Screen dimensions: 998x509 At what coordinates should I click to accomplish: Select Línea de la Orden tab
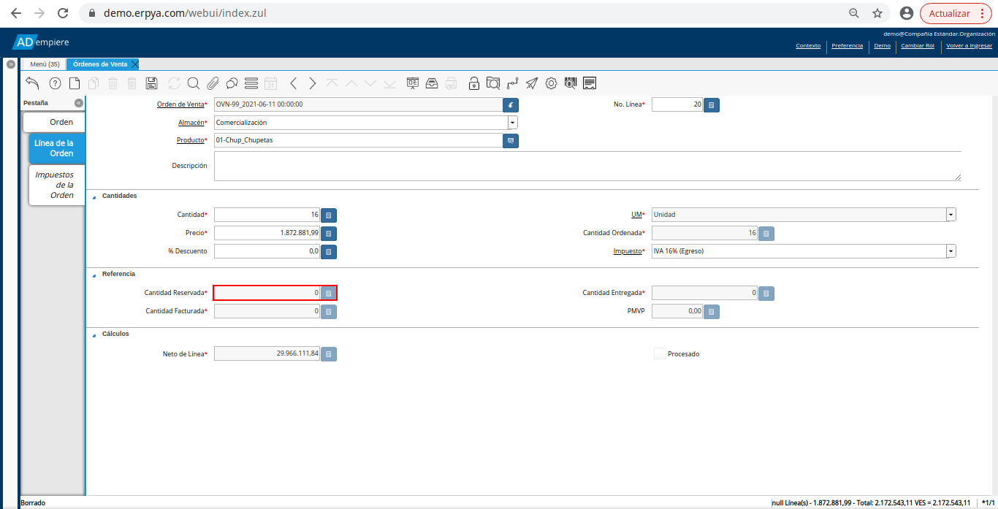click(57, 148)
